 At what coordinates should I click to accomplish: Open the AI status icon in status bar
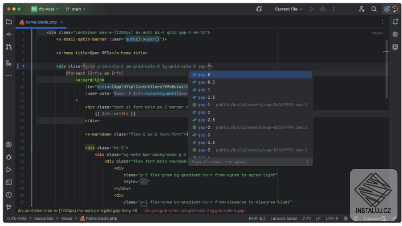346,219
